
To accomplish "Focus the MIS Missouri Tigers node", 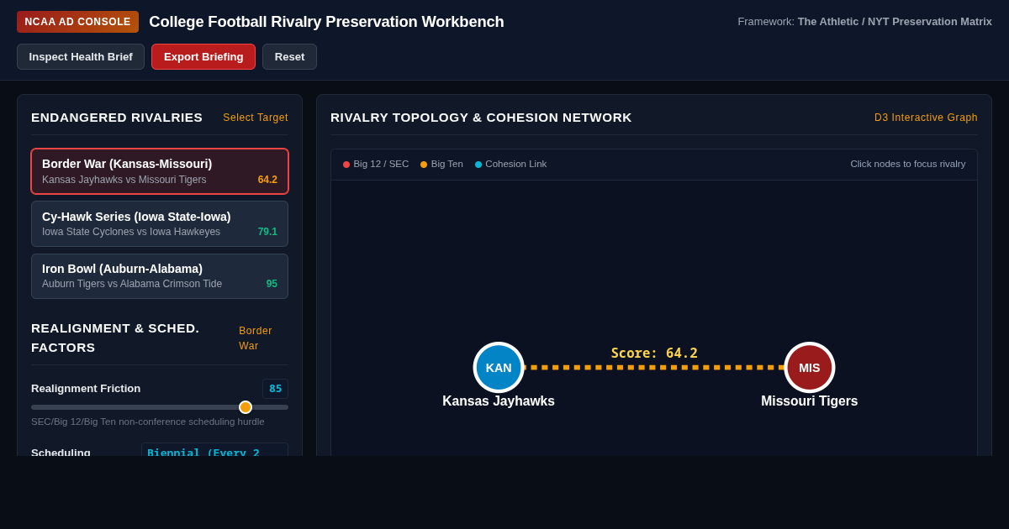I will point(810,367).
